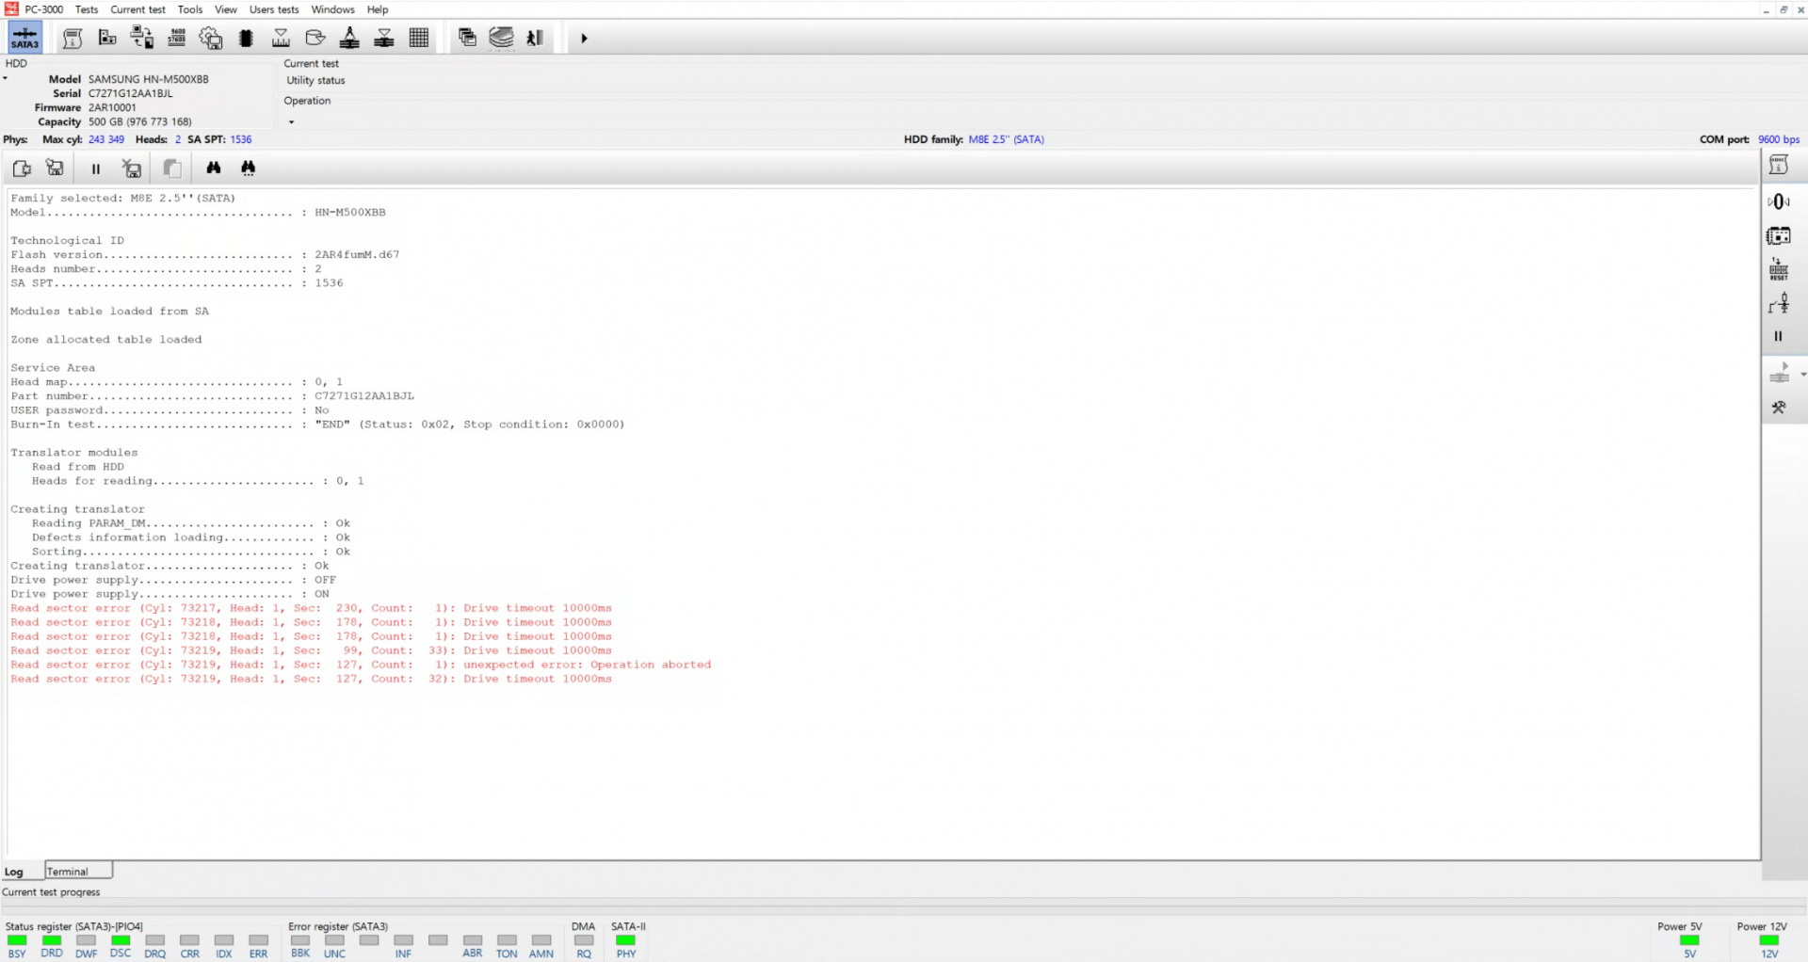Open the Help menu

coord(378,9)
